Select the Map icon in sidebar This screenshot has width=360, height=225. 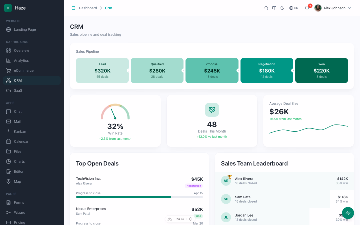point(8,181)
